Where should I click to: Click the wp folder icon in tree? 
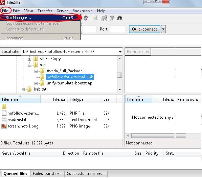click(x=36, y=65)
